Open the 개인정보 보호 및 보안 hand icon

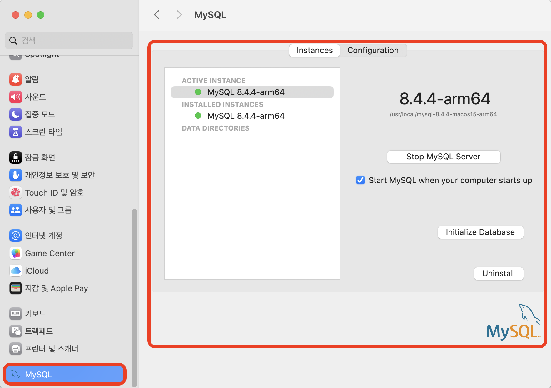pyautogui.click(x=16, y=175)
